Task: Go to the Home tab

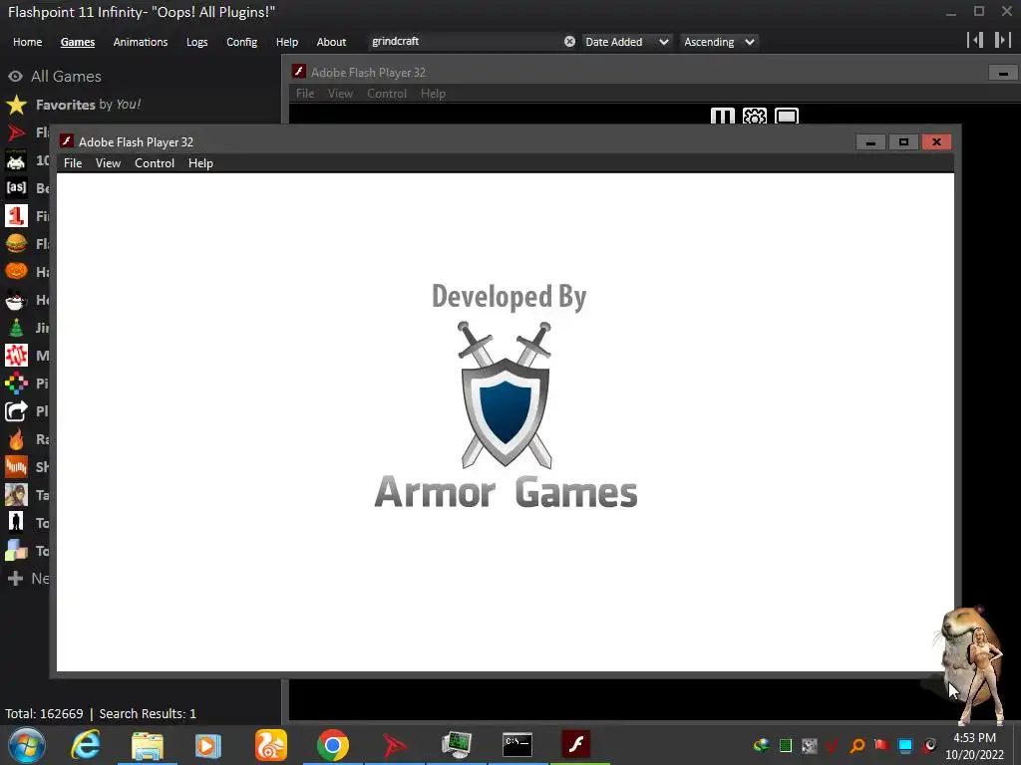Action: pos(27,42)
